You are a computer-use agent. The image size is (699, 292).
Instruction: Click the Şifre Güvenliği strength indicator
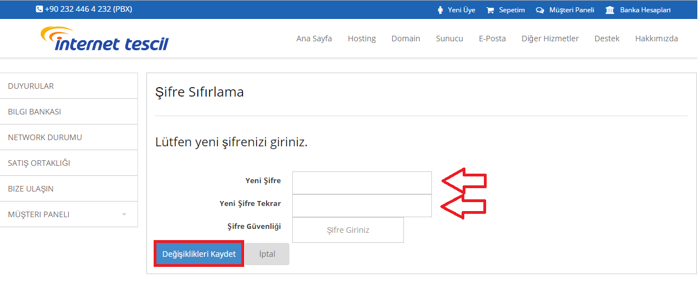pyautogui.click(x=348, y=230)
